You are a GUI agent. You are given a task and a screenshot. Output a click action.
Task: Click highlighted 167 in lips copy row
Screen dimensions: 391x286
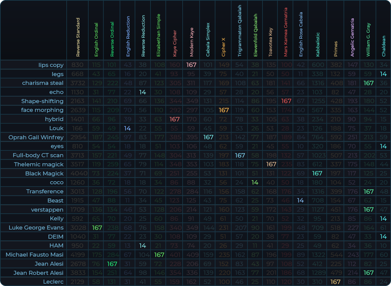tap(191, 65)
